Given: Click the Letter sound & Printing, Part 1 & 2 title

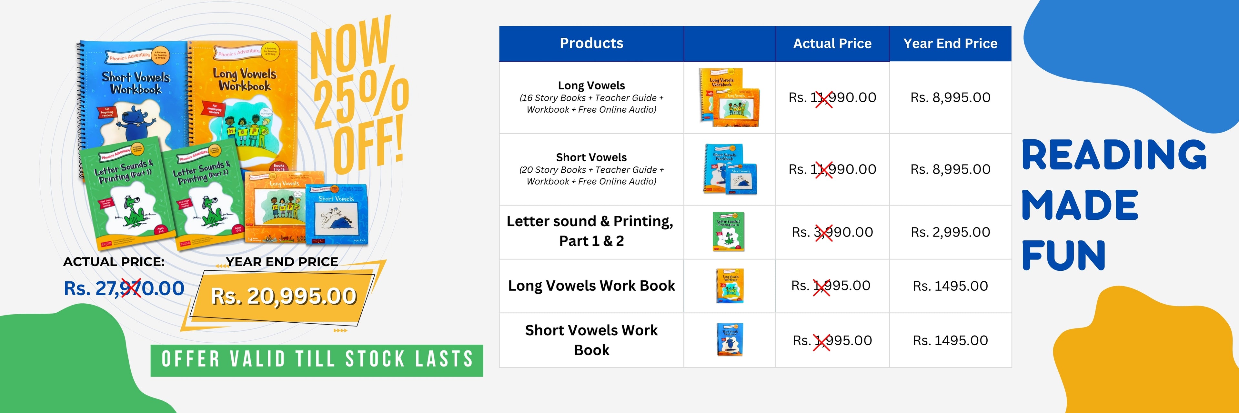Looking at the screenshot, I should 590,231.
